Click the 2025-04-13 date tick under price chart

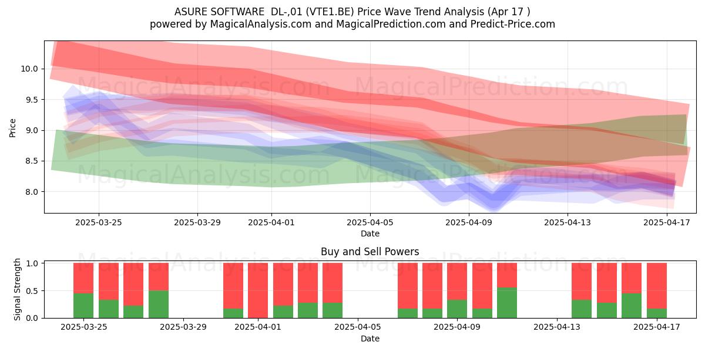point(568,222)
